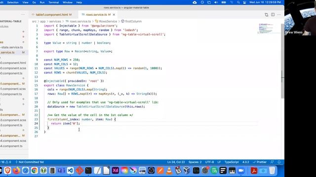Open Visual Studio Code from the Dock
316x177 pixels.
70,171
